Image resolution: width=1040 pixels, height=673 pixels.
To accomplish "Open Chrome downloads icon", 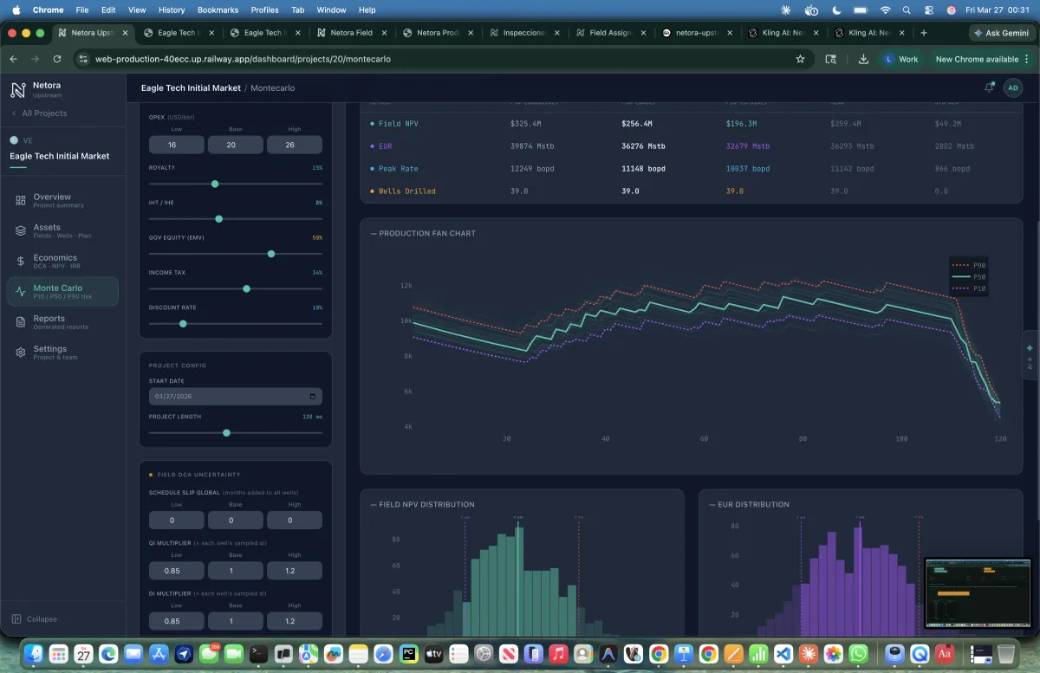I will click(x=863, y=59).
